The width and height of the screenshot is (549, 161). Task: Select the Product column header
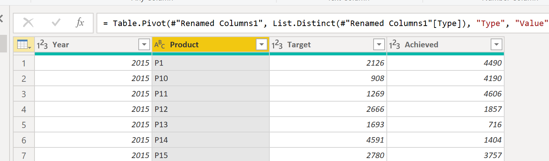(211, 45)
